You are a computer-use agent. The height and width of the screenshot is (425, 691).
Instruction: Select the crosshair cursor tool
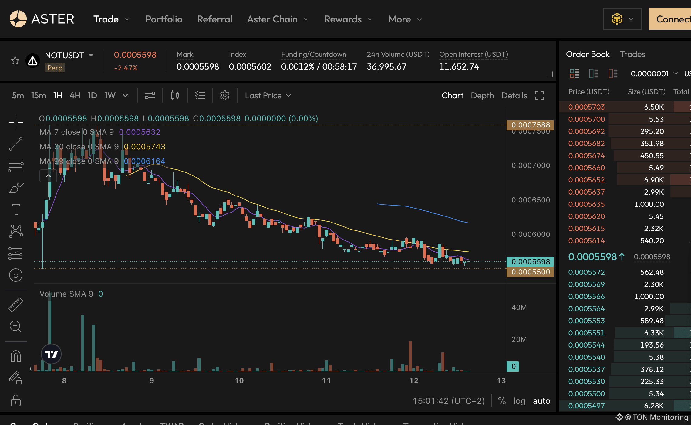16,122
